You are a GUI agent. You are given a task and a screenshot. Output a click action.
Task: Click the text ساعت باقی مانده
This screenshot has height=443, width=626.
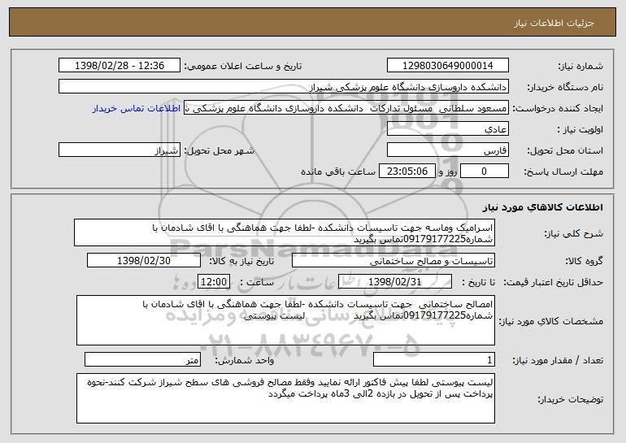click(337, 172)
